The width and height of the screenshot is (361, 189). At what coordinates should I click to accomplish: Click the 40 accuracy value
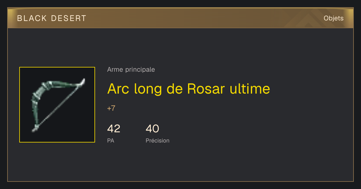pyautogui.click(x=152, y=129)
